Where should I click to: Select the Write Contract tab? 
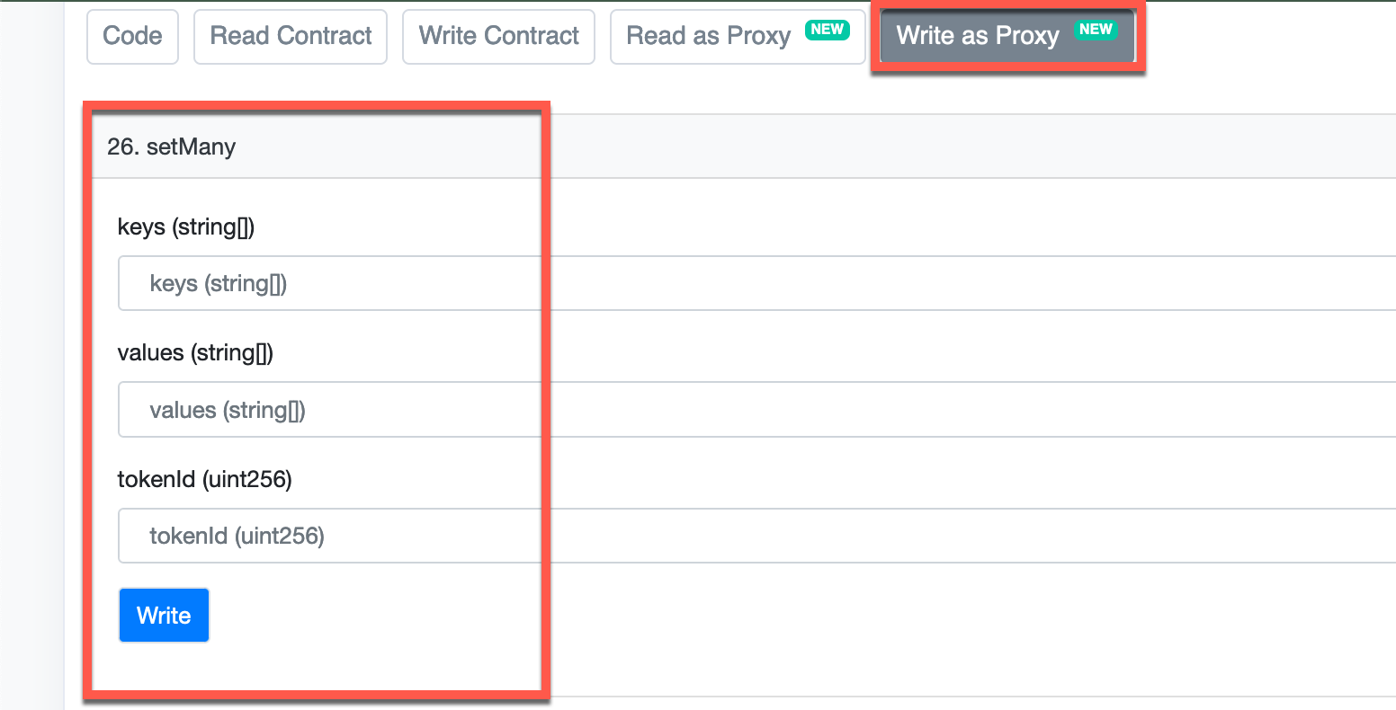(x=498, y=36)
